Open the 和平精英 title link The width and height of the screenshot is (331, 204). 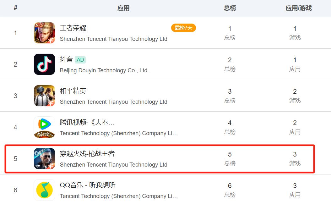73,91
